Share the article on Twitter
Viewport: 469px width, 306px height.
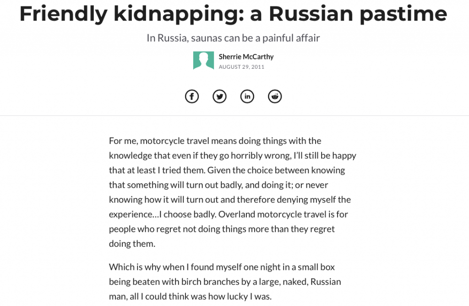point(219,96)
